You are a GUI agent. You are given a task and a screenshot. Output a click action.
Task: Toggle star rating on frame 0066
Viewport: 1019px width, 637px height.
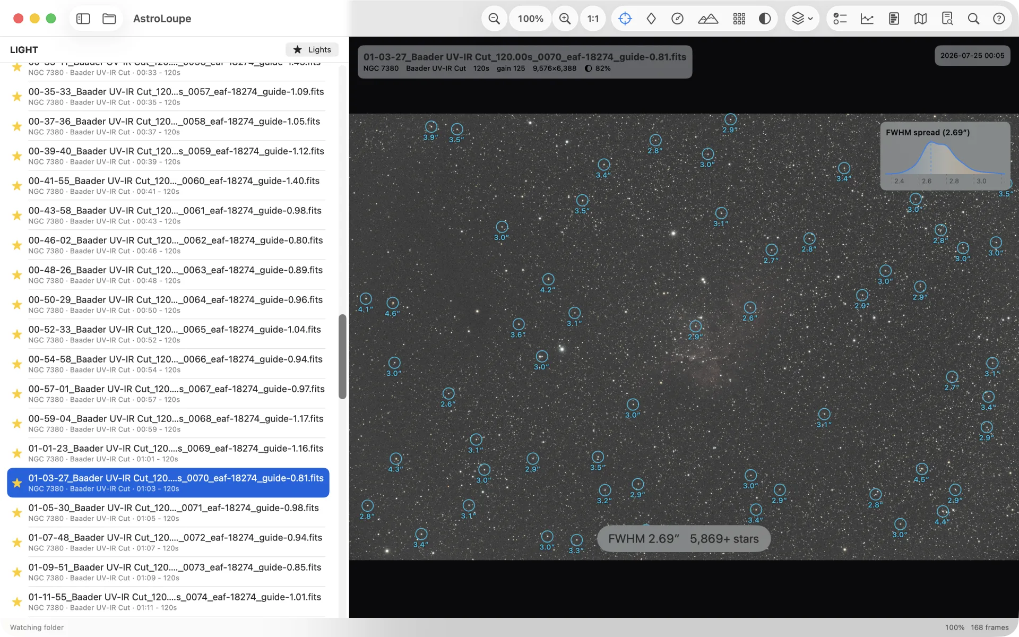17,364
